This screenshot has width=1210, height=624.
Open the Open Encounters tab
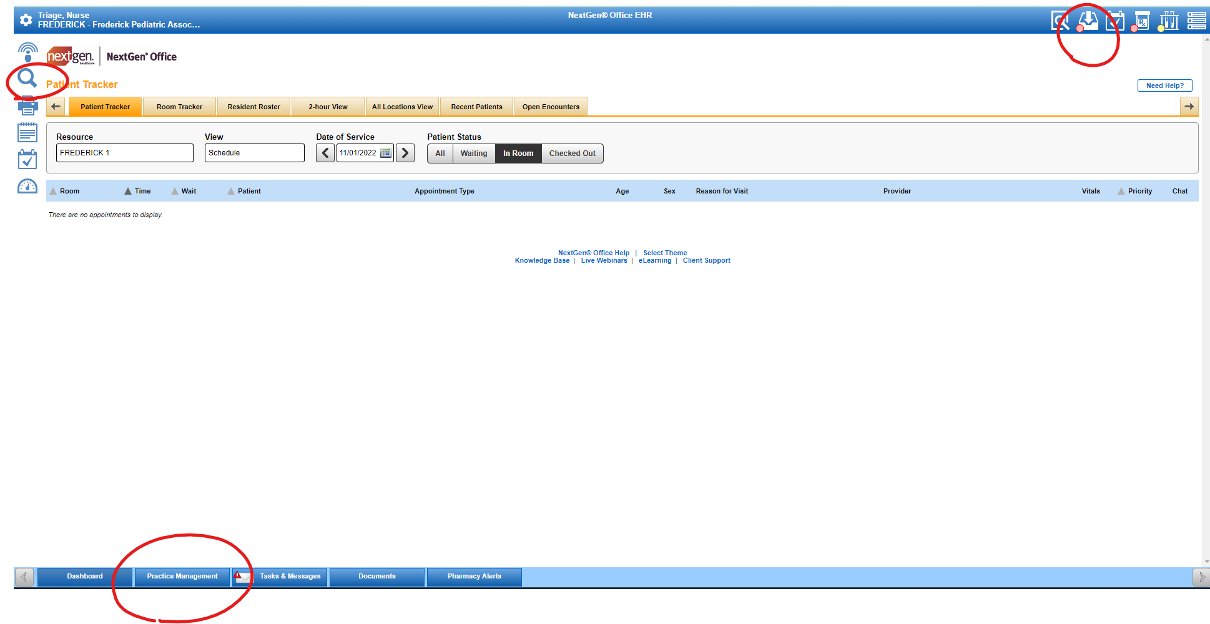(x=551, y=107)
